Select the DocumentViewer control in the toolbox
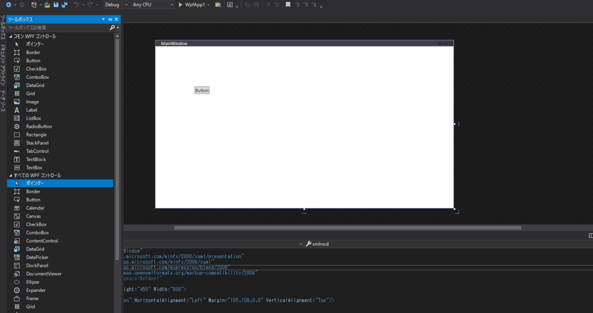Image resolution: width=593 pixels, height=313 pixels. pos(60,274)
